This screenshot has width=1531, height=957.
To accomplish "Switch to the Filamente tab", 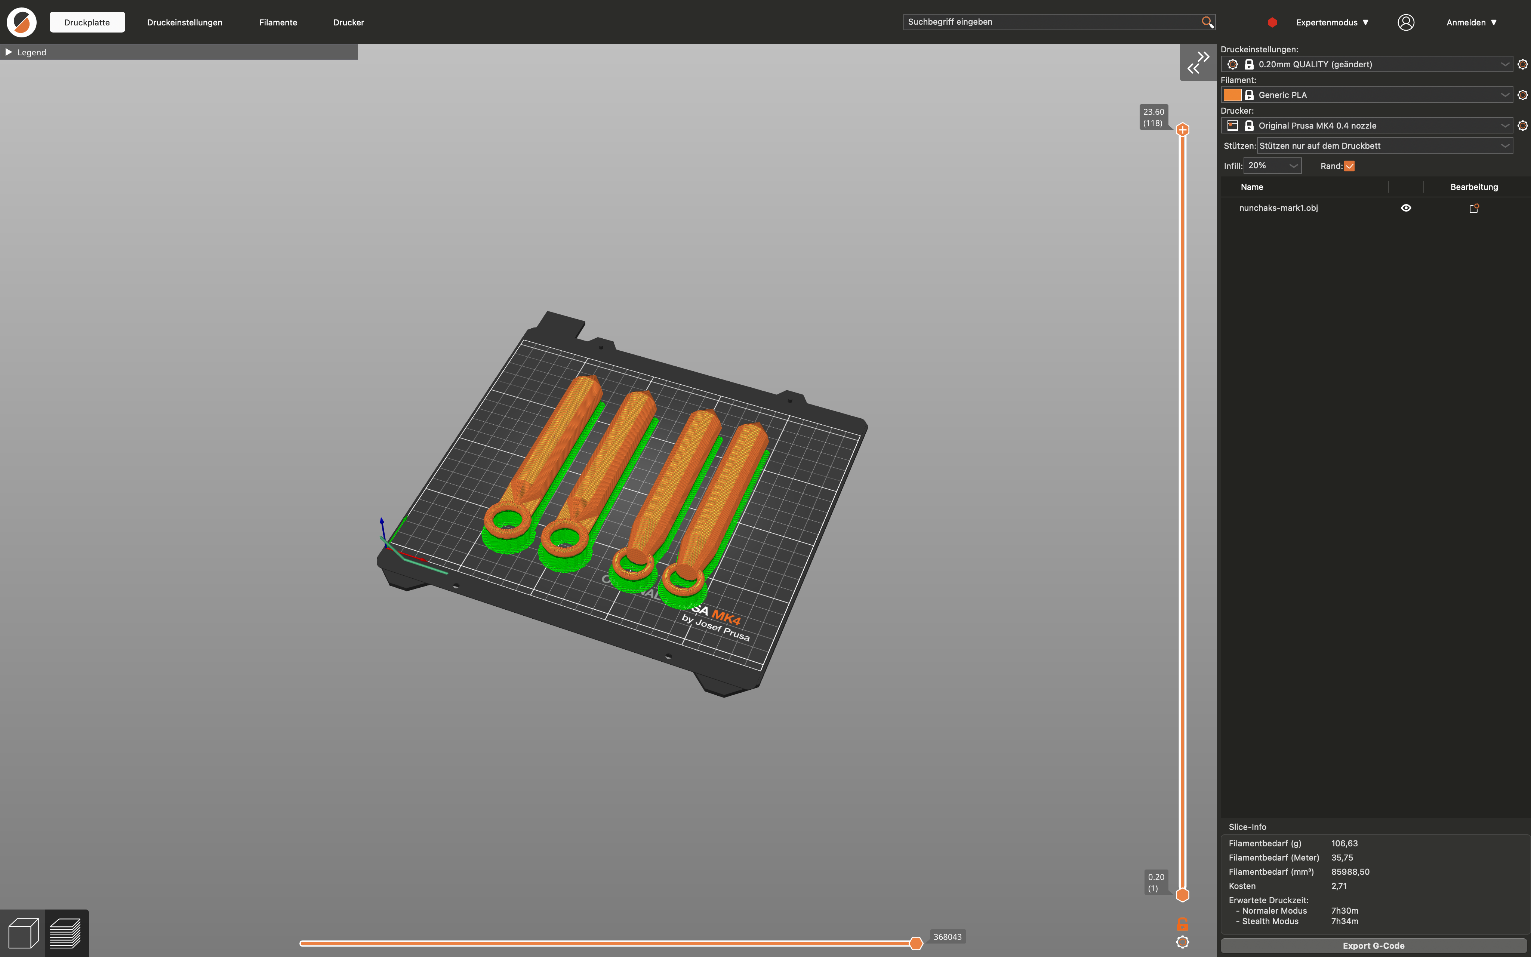I will click(x=278, y=22).
